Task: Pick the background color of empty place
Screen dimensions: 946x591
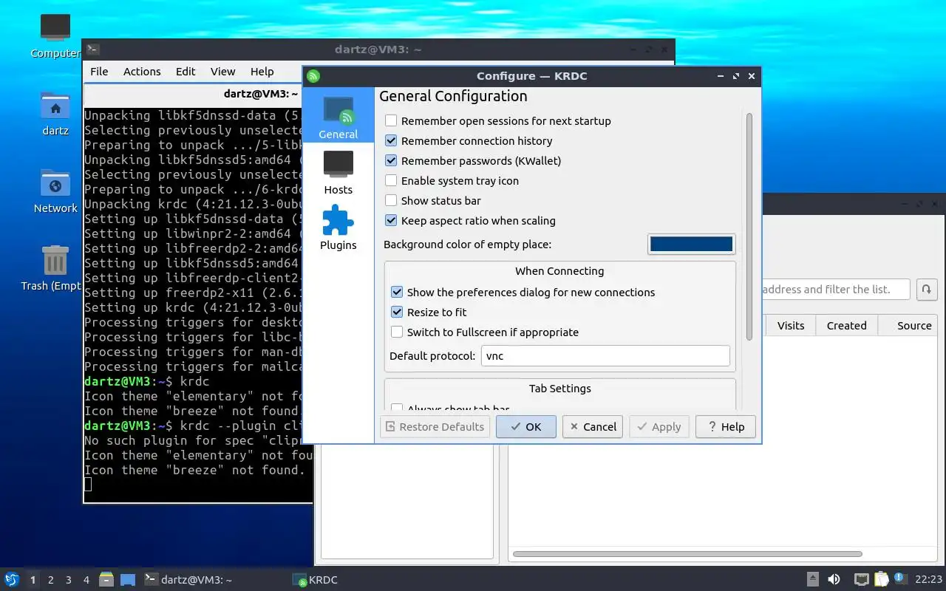Action: (x=692, y=244)
